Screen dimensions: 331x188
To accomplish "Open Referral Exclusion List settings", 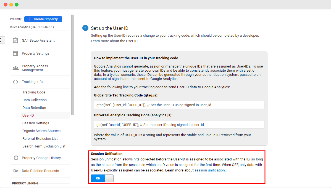I will [41, 138].
